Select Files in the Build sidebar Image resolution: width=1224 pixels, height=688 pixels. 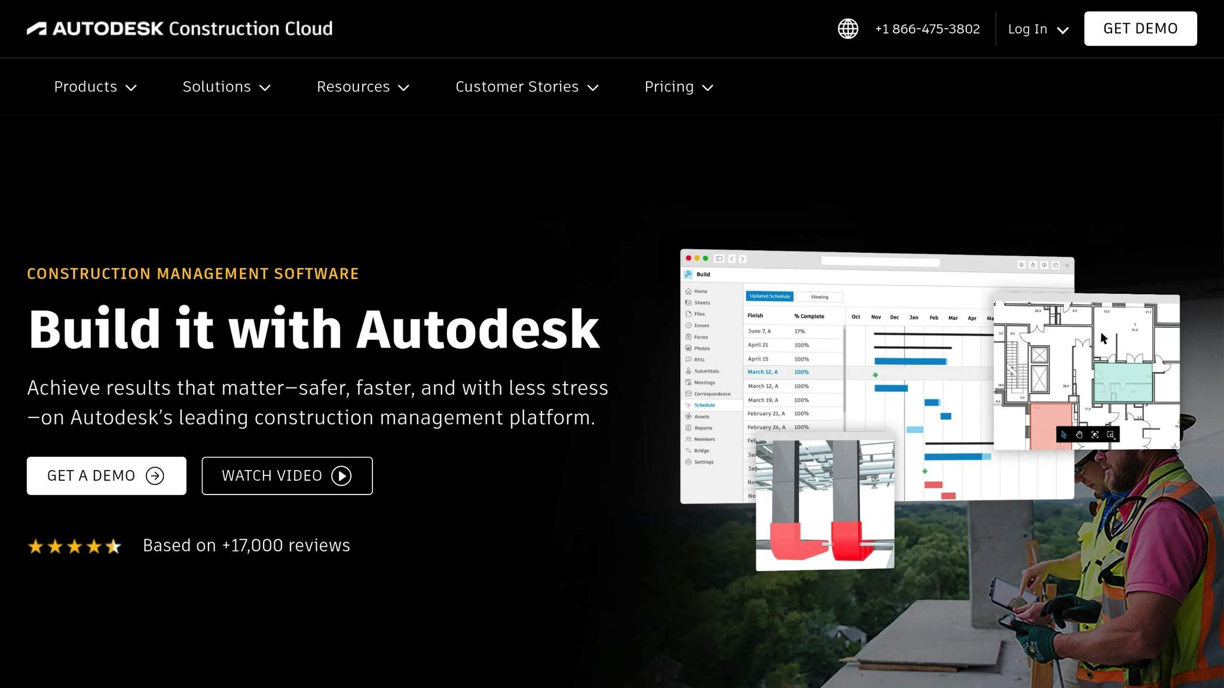pos(696,314)
